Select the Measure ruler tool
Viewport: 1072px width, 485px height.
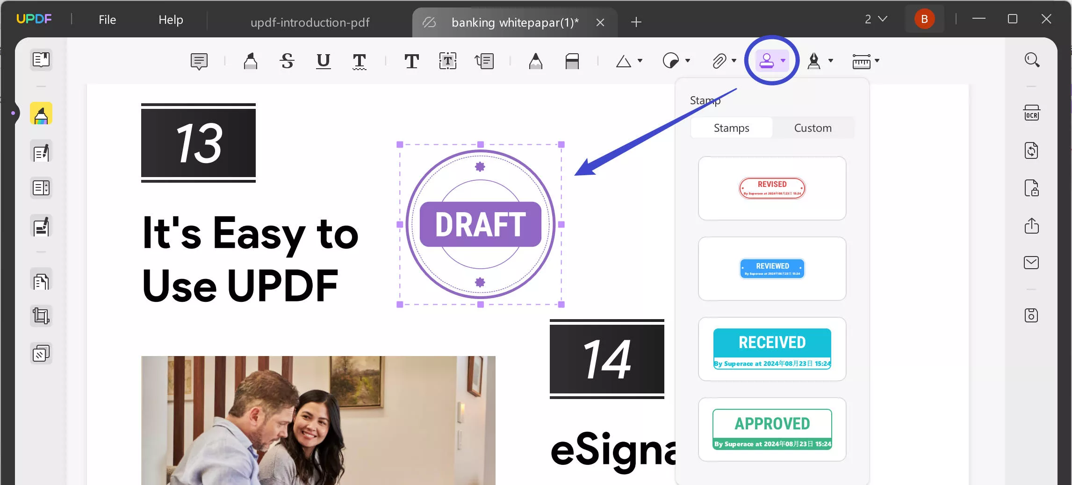[861, 61]
